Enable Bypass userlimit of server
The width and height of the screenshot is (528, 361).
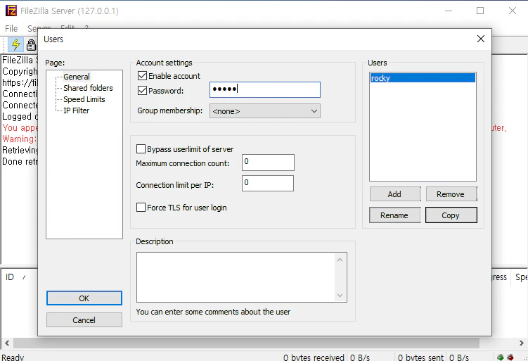coord(141,148)
